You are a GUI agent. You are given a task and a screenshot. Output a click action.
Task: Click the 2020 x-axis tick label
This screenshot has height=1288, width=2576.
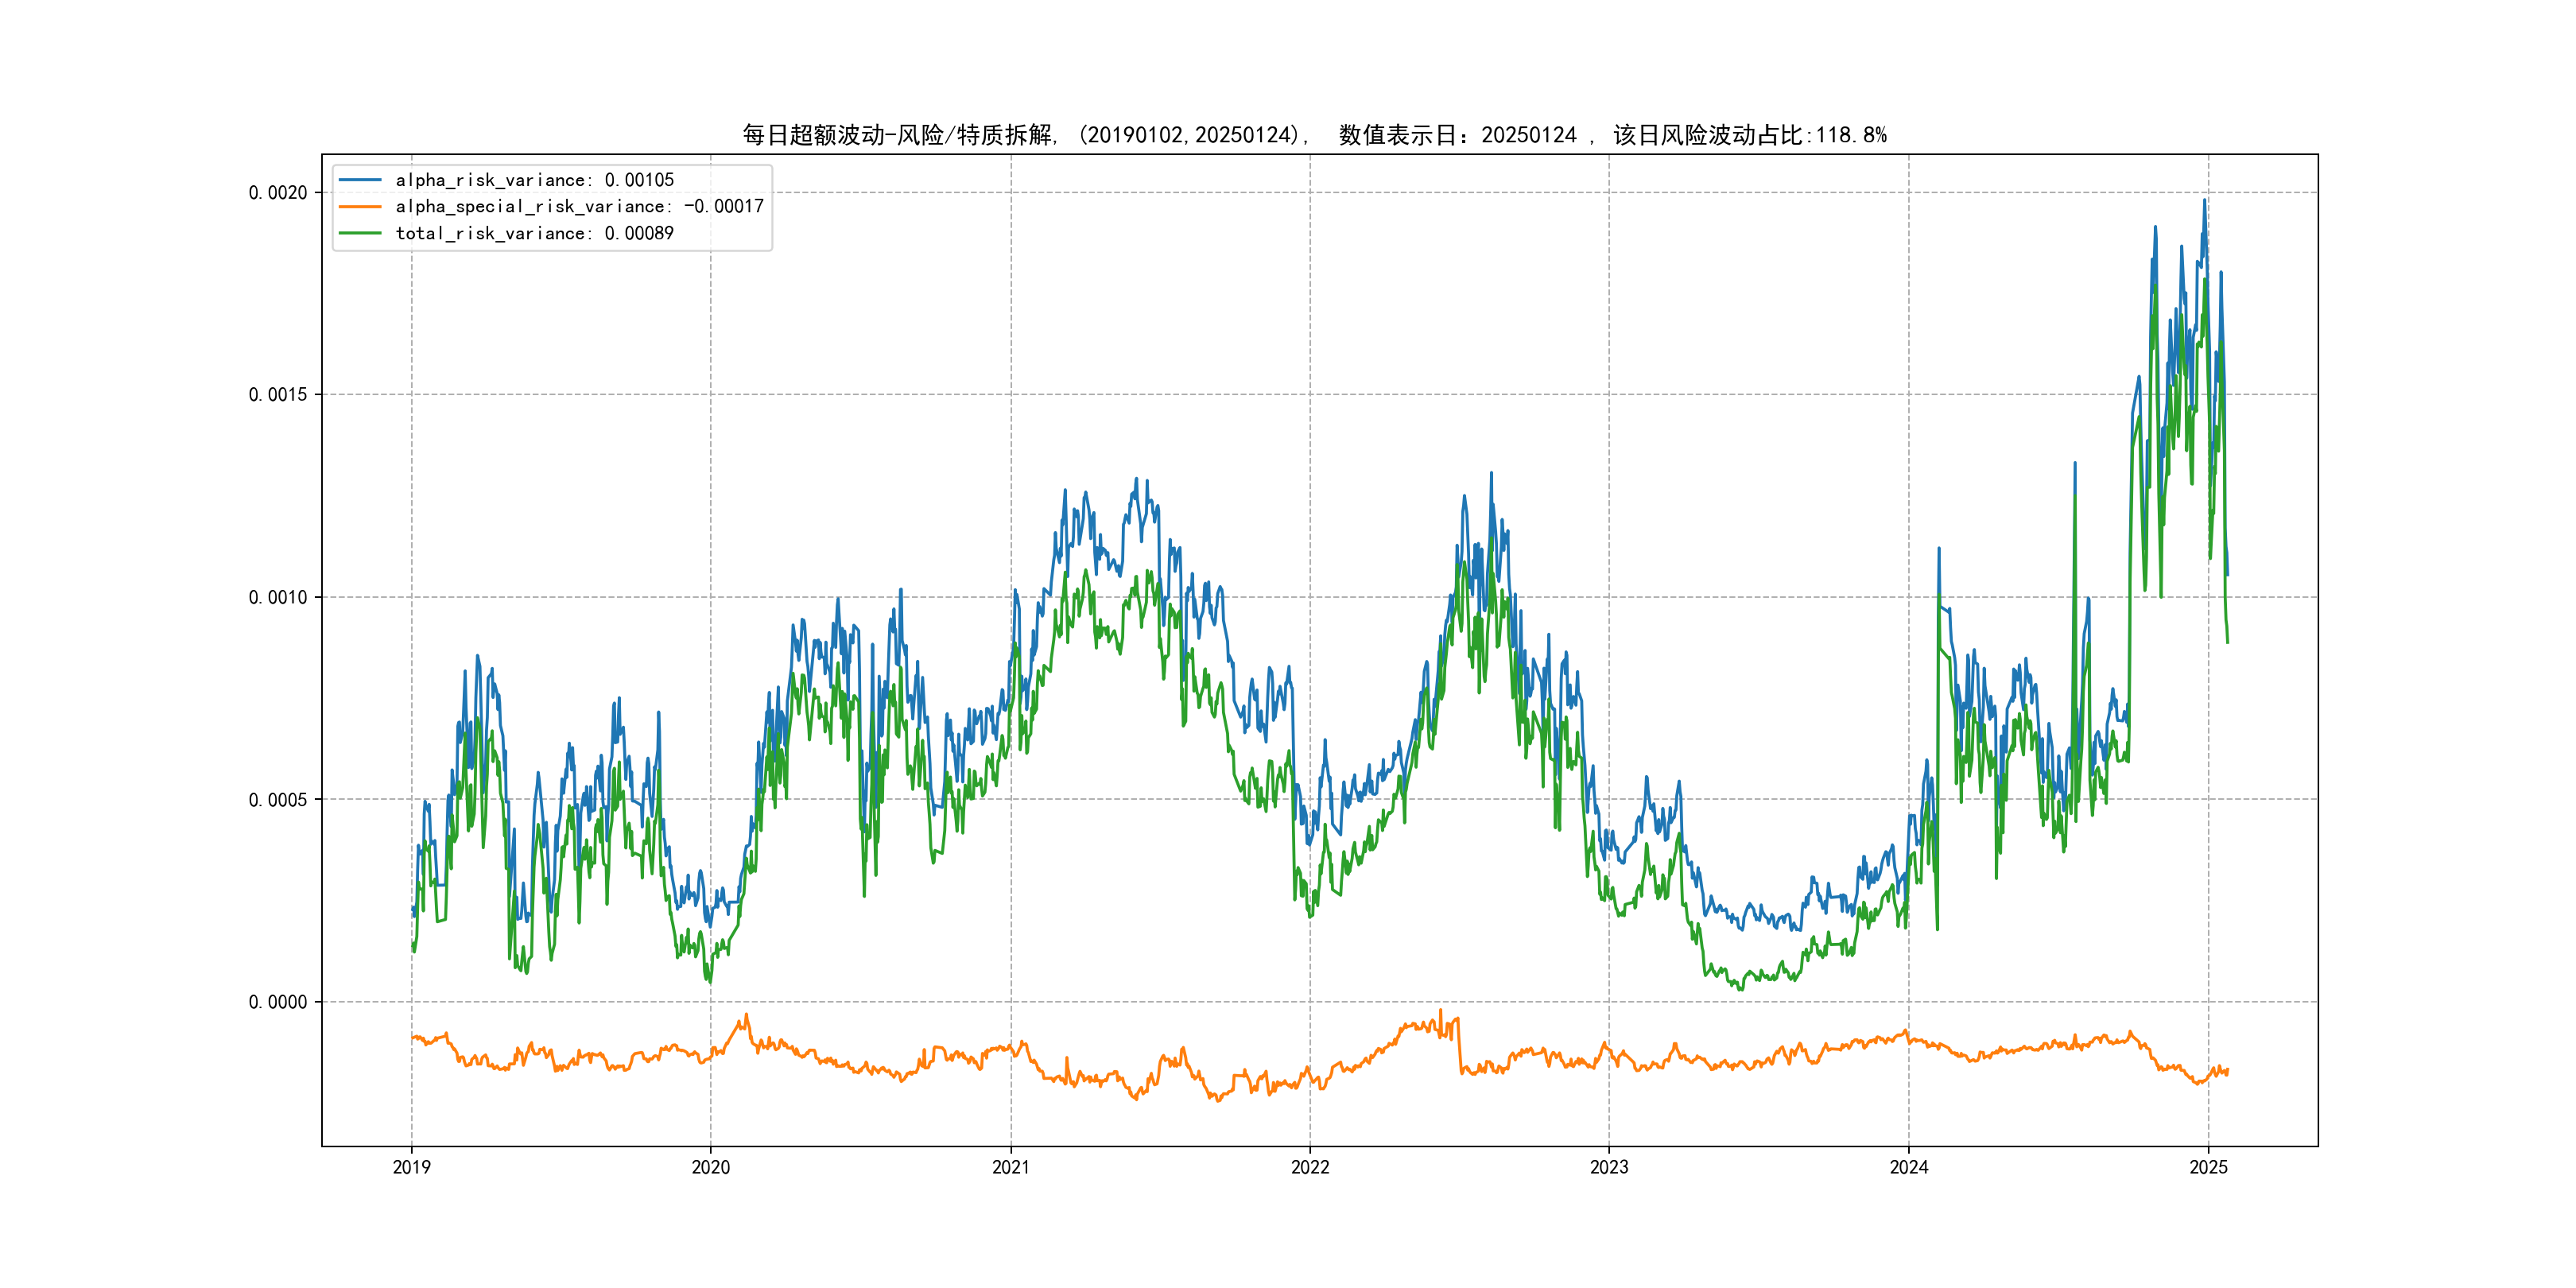711,1167
